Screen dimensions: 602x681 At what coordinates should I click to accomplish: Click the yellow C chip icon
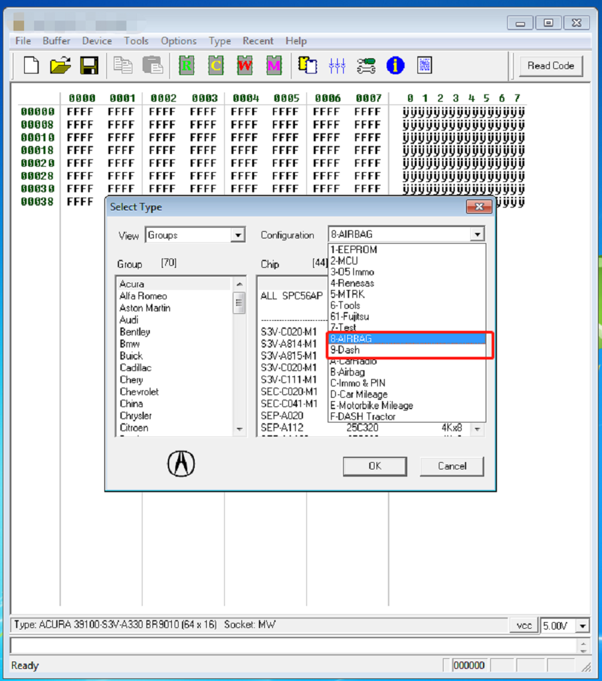215,66
